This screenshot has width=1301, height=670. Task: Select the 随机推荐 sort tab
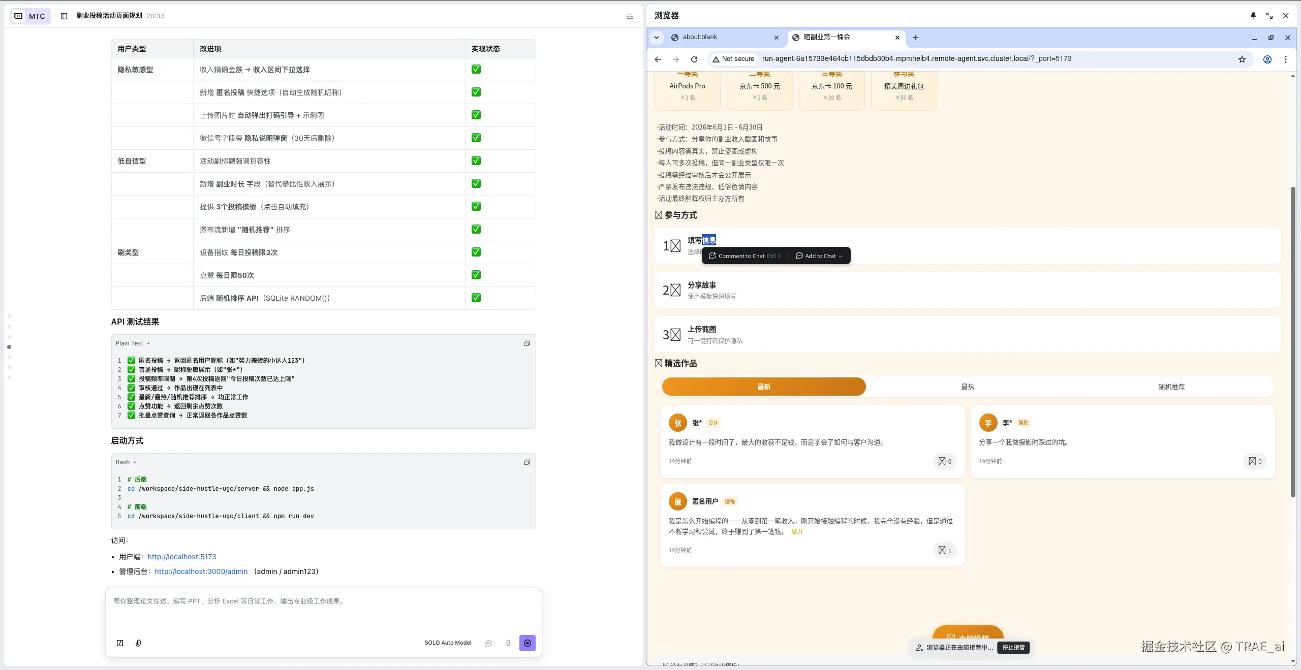tap(1171, 387)
